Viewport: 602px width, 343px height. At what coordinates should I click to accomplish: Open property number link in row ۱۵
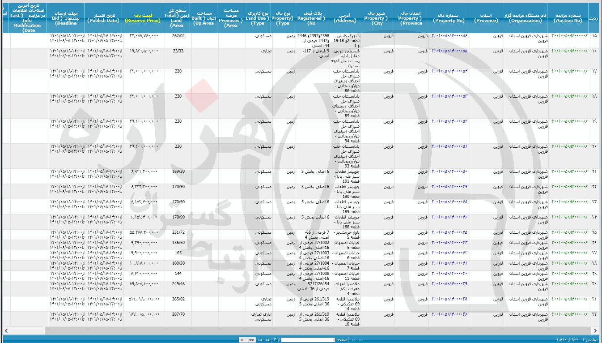click(449, 35)
